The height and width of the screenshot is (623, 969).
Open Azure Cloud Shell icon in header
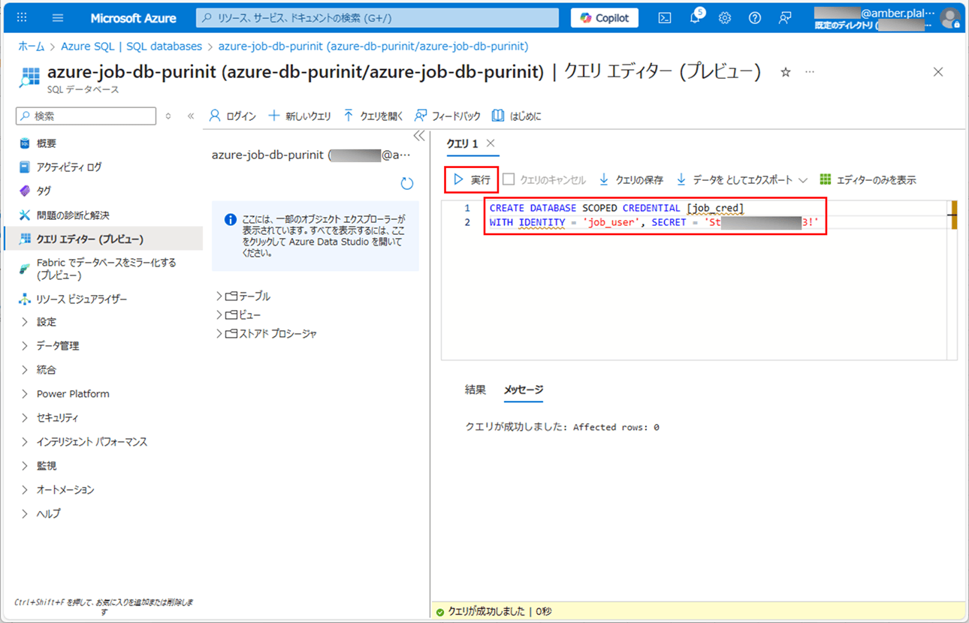pyautogui.click(x=665, y=18)
